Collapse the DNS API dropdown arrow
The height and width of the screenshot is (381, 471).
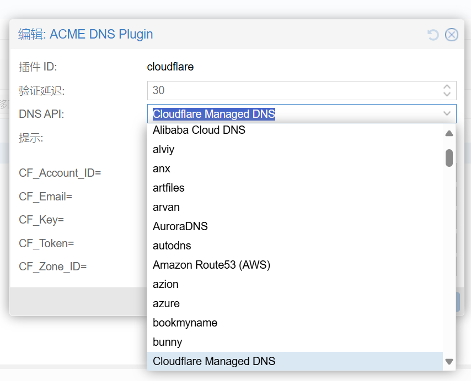(x=447, y=114)
